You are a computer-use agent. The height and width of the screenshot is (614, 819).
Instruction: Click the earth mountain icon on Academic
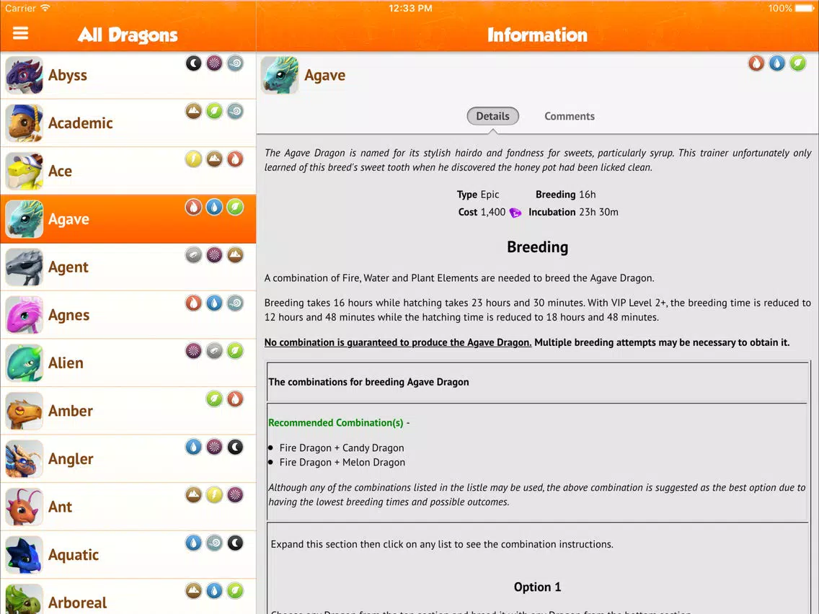[x=193, y=111]
